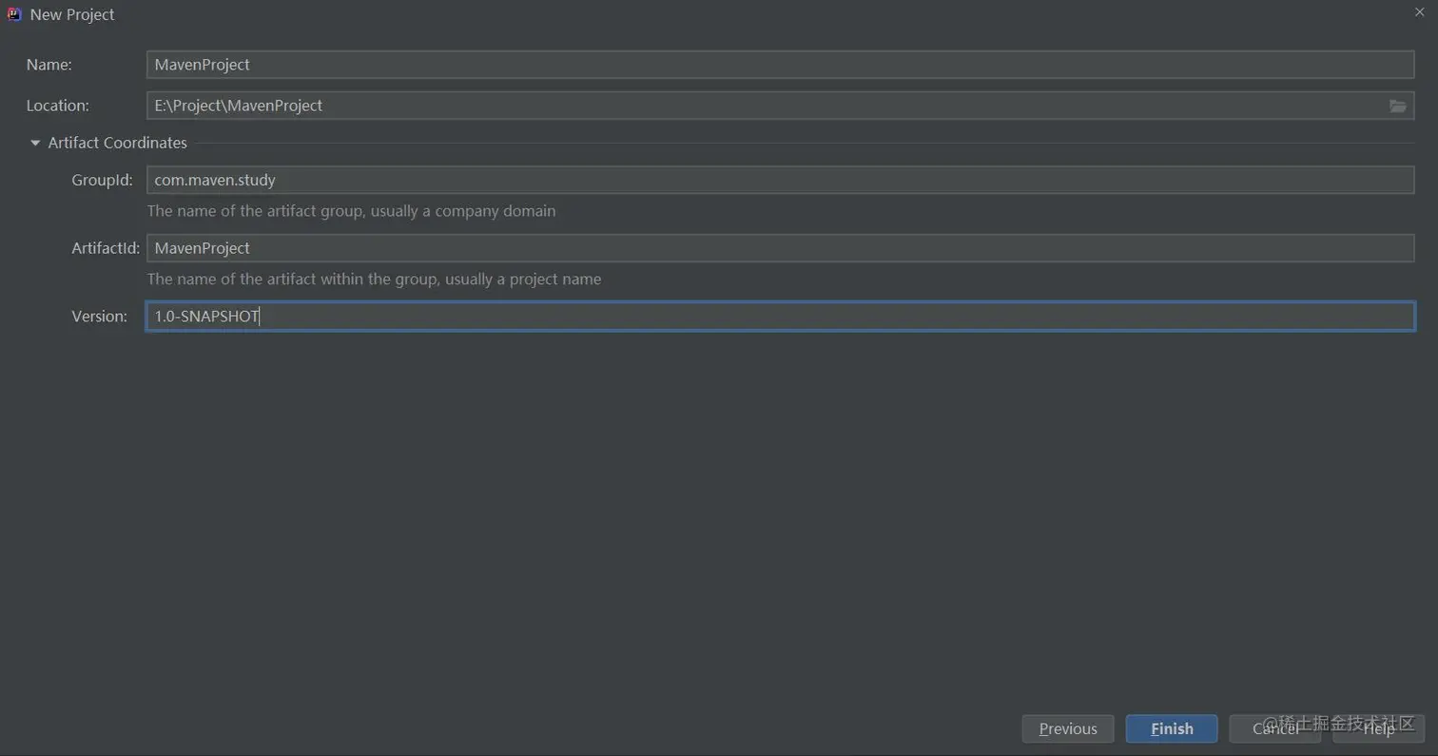Screen dimensions: 1438x756
Task: Click the 'New Project' title text
Action: pos(72,14)
